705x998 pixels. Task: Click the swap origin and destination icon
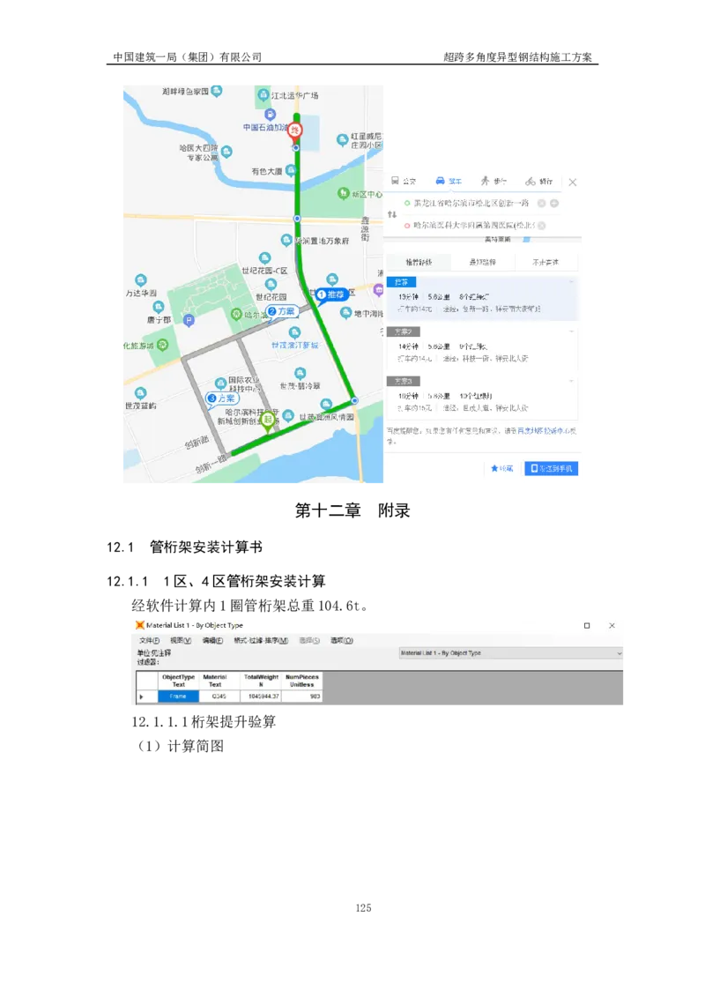coord(394,213)
